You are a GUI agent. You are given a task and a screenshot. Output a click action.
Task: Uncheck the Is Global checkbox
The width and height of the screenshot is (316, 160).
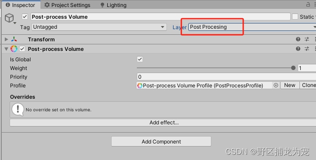[140, 59]
